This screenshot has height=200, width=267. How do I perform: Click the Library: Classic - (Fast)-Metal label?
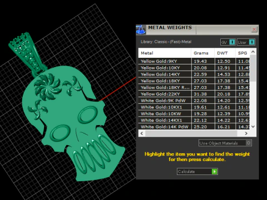click(x=166, y=42)
